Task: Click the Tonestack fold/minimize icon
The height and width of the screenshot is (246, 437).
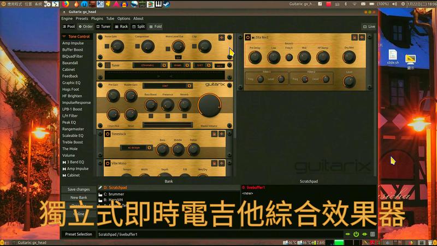Action: tap(222, 134)
